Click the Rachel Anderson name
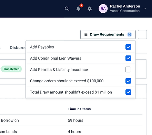Image resolution: width=152 pixels, height=135 pixels. [x=125, y=6]
